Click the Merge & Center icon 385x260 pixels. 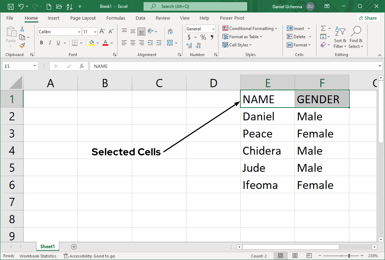tap(170, 43)
